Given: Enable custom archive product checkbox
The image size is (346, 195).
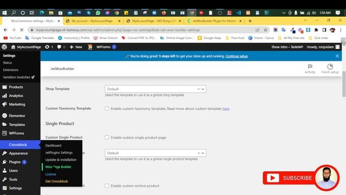Looking at the screenshot, I should 107,186.
